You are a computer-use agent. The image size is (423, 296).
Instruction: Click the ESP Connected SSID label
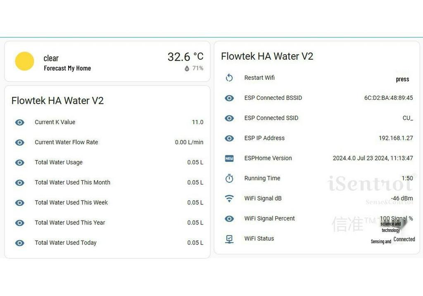pyautogui.click(x=271, y=118)
